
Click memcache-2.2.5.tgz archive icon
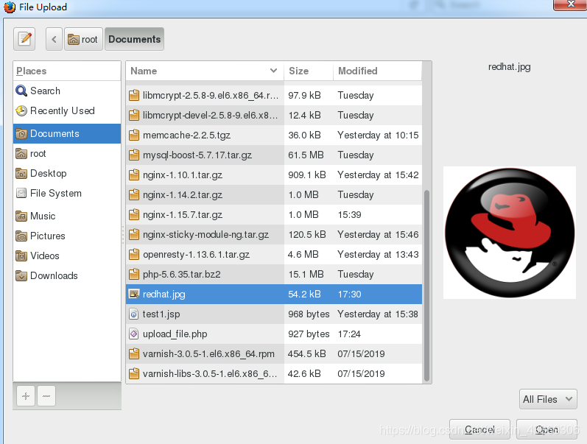134,135
